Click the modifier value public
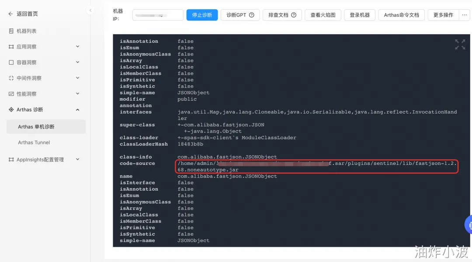472x262 pixels. (187, 99)
